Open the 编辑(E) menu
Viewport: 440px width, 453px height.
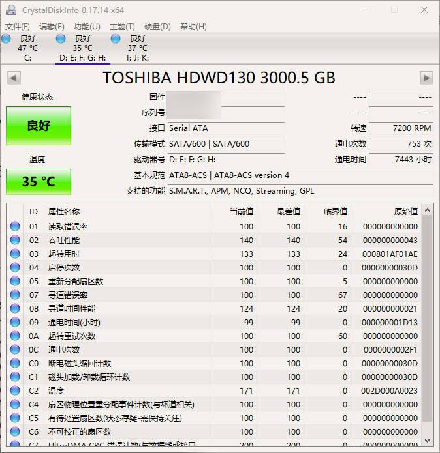[x=52, y=27]
